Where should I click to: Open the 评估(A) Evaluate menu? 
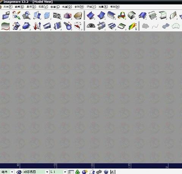point(91,7)
